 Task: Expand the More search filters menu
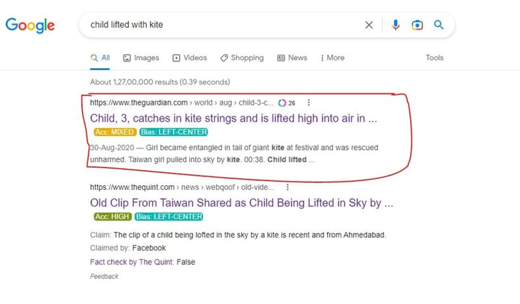coord(332,58)
